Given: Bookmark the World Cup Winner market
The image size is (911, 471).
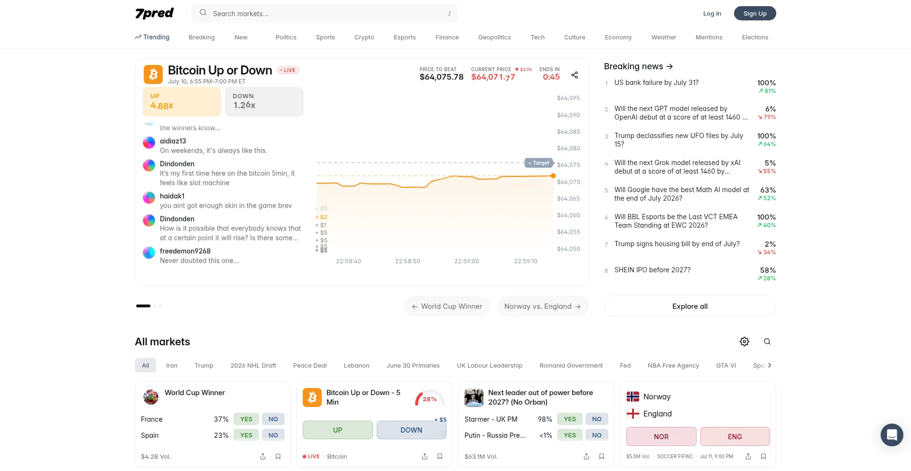Looking at the screenshot, I should (x=278, y=456).
